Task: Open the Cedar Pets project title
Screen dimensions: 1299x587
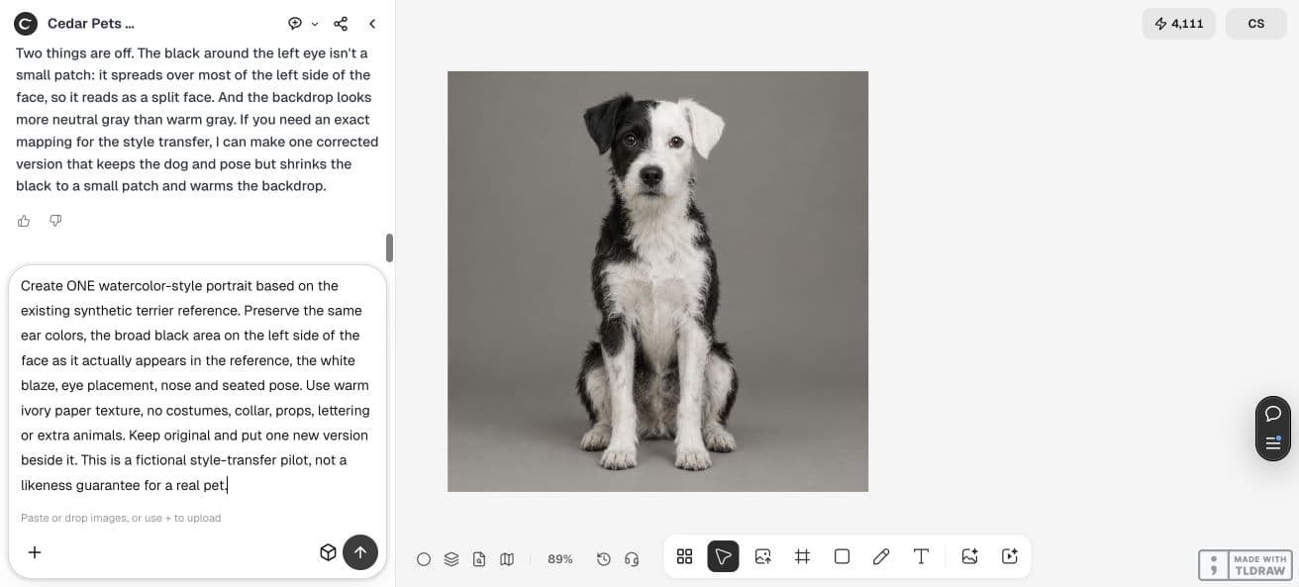Action: click(90, 24)
